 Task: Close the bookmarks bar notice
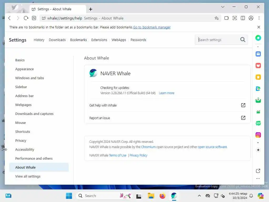259,27
